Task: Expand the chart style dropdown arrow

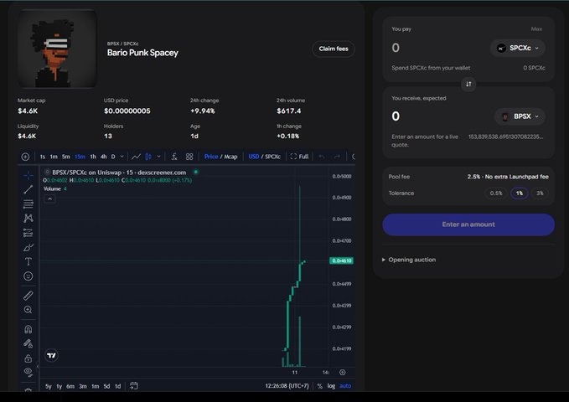Action: point(158,157)
